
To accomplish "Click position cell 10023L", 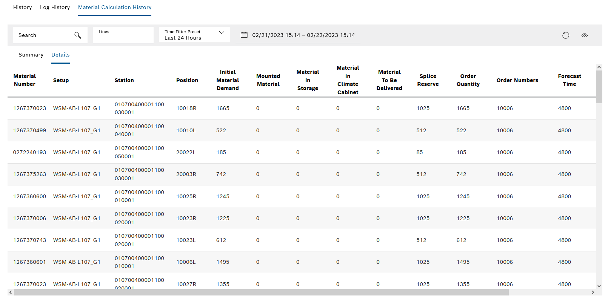I will tap(186, 240).
